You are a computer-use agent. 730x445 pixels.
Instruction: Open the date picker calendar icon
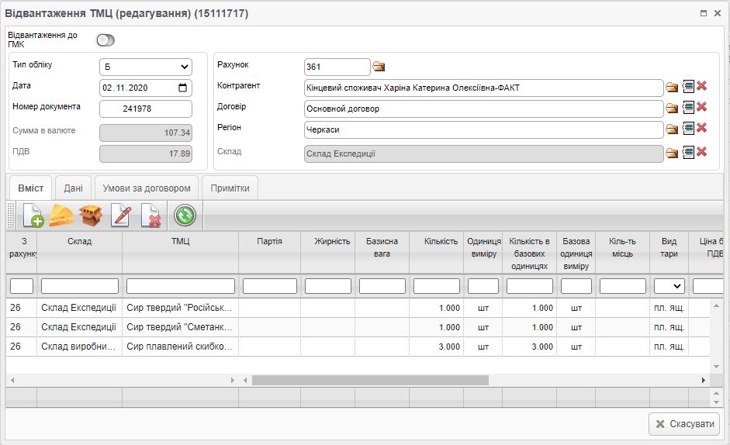[x=182, y=88]
